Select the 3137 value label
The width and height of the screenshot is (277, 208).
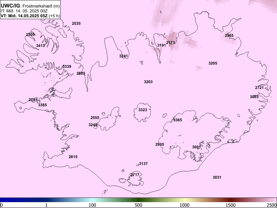tap(143, 164)
